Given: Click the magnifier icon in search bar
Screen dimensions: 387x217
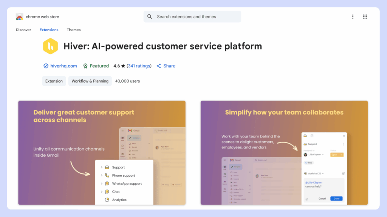Looking at the screenshot, I should click(150, 17).
